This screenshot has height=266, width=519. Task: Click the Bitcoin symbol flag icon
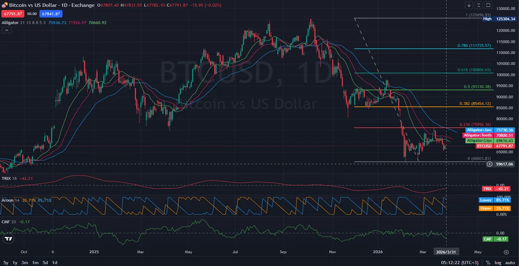(x=5, y=5)
